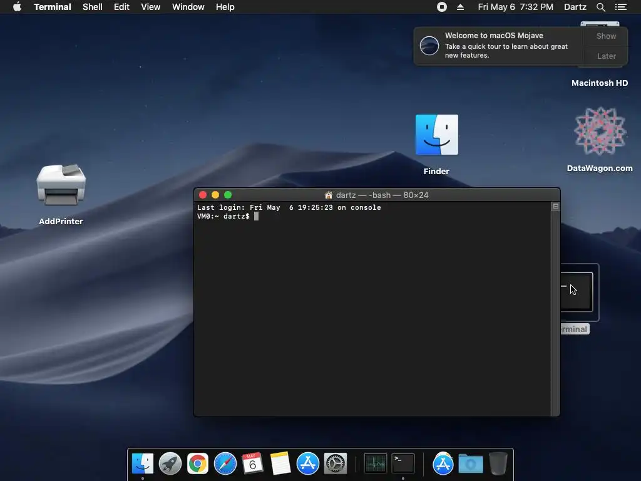Viewport: 641px width, 481px height.
Task: Open Calendar from the Dock
Action: [x=252, y=464]
